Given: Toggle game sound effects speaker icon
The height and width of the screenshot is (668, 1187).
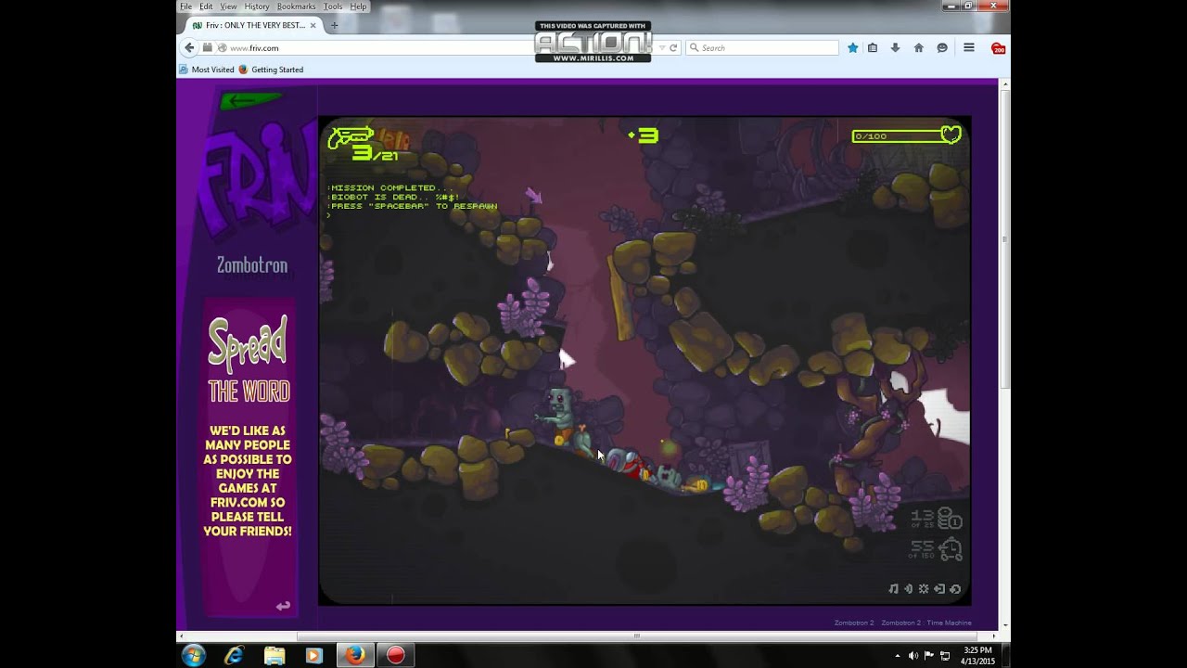Looking at the screenshot, I should pyautogui.click(x=909, y=589).
